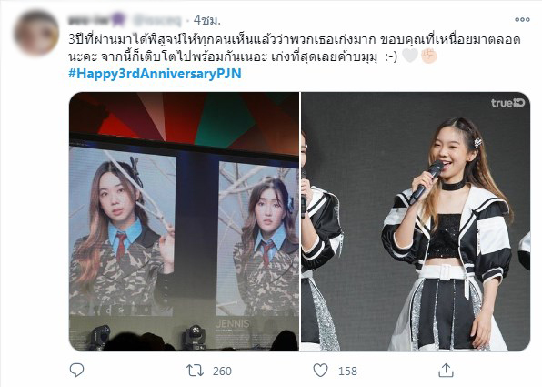Click the raised fist emoji in tweet
Viewport: 542px width, 387px height.
[x=429, y=56]
